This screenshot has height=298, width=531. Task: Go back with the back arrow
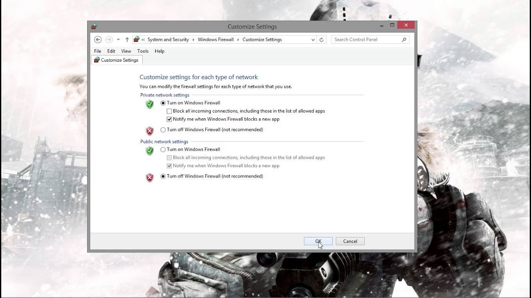pyautogui.click(x=98, y=39)
